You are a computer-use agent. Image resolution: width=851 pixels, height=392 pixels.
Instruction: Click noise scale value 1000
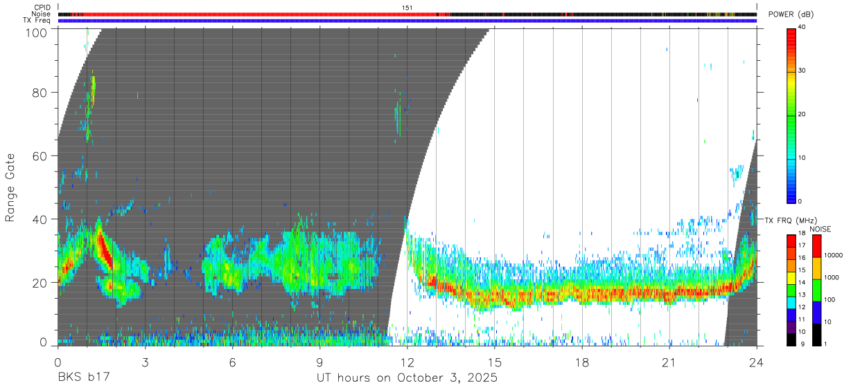pos(833,277)
